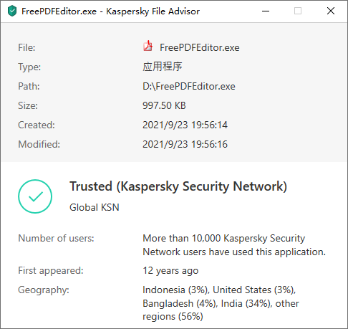Click the Number of users description text

pyautogui.click(x=234, y=245)
